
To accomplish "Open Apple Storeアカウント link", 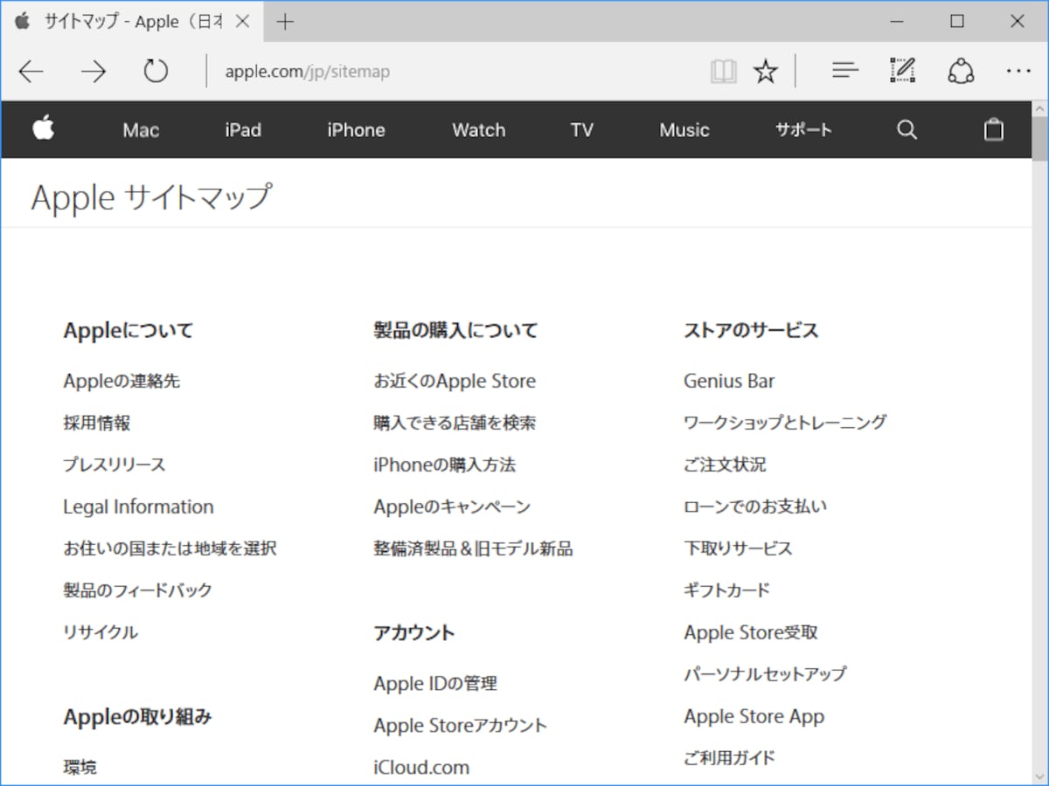I will (x=460, y=725).
